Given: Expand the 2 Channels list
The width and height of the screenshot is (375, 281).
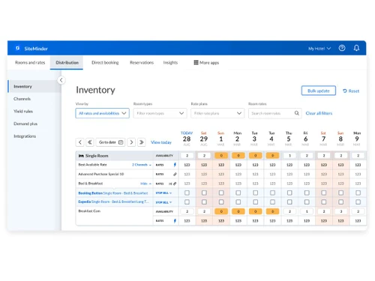Looking at the screenshot, I should [x=142, y=165].
